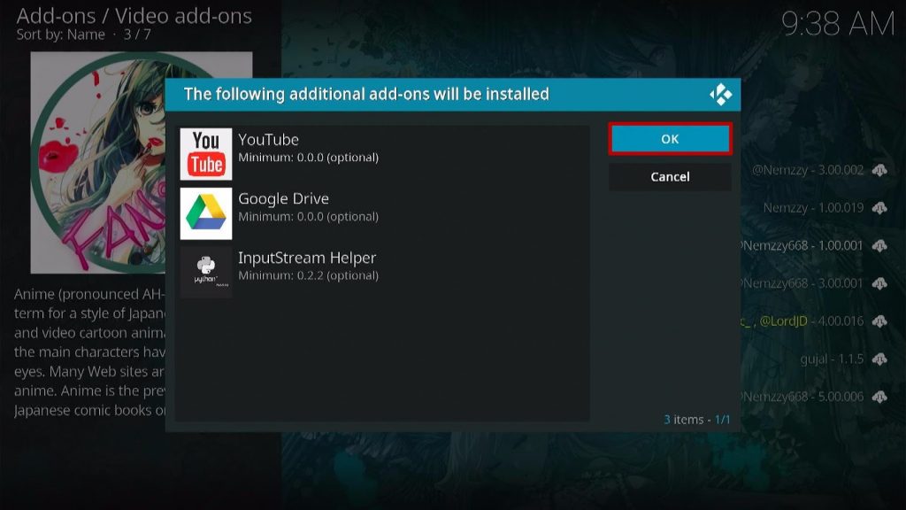Select the InputStream Helper python icon
Screen dimensions: 906x510
[x=205, y=273]
